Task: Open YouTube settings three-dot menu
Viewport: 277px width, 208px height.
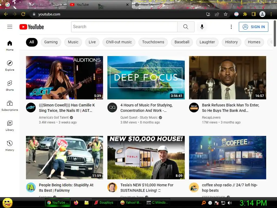Action: tap(231, 27)
